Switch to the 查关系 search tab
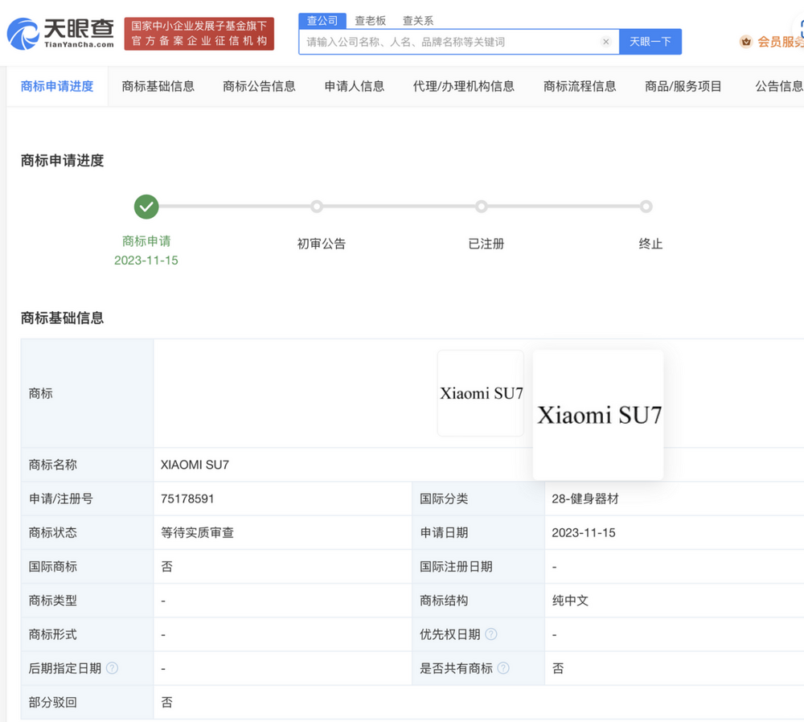The height and width of the screenshot is (722, 804). tap(417, 20)
